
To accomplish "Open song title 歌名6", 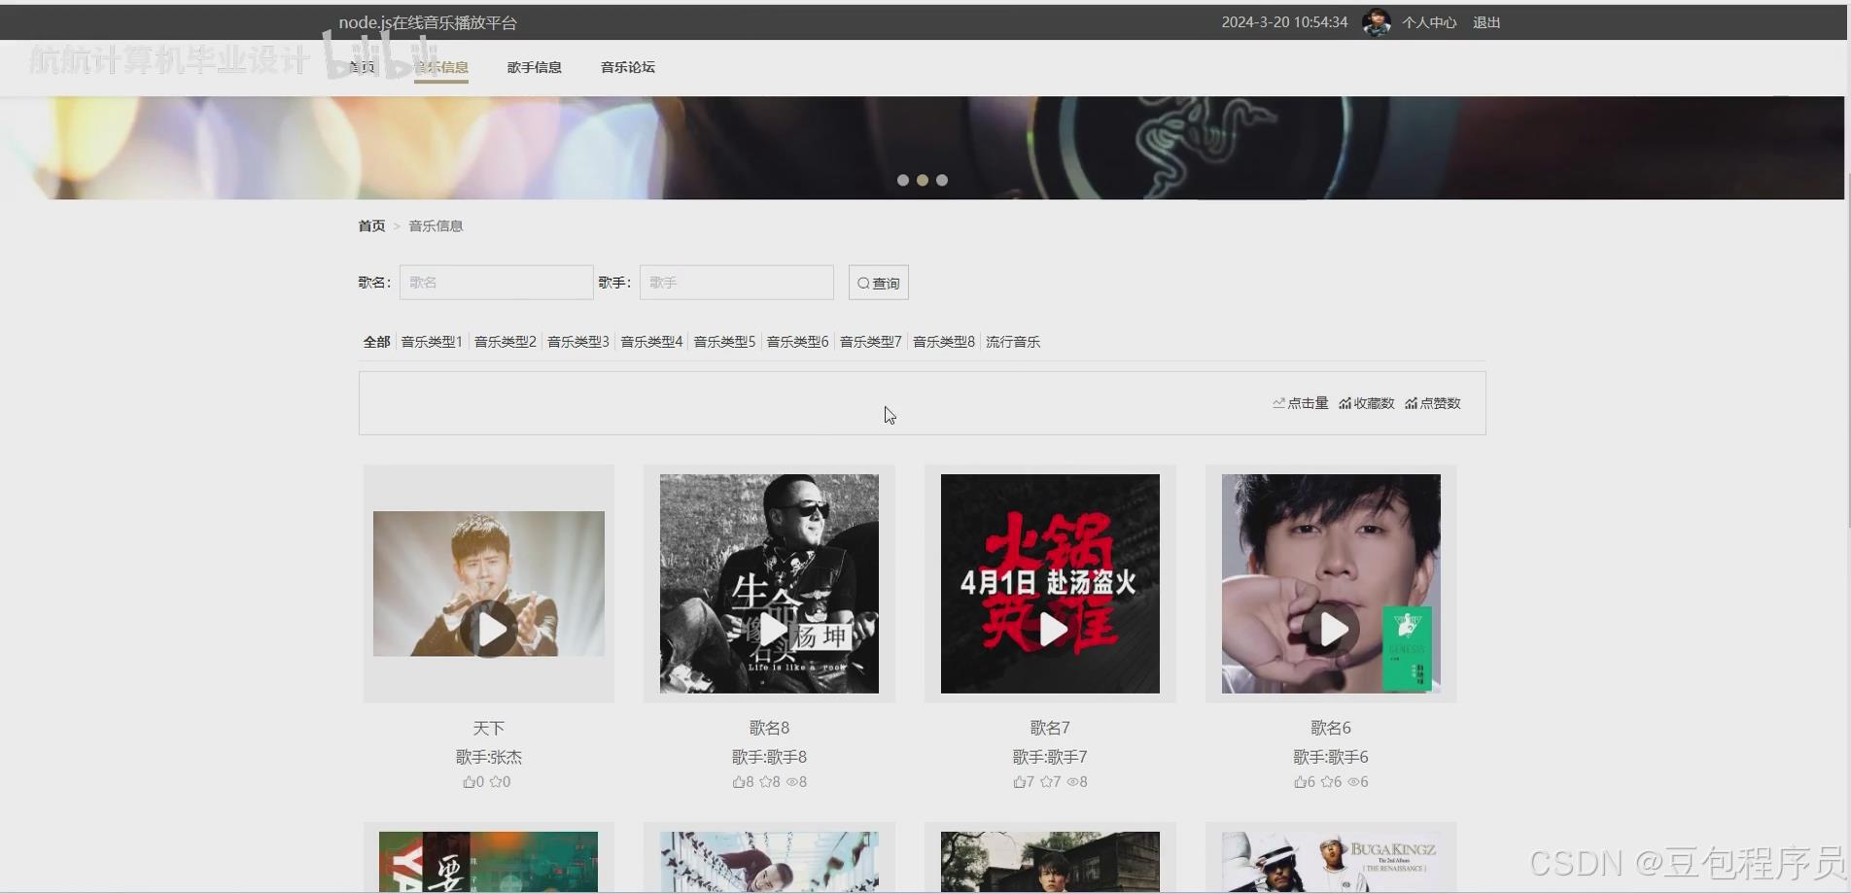I will [x=1331, y=728].
